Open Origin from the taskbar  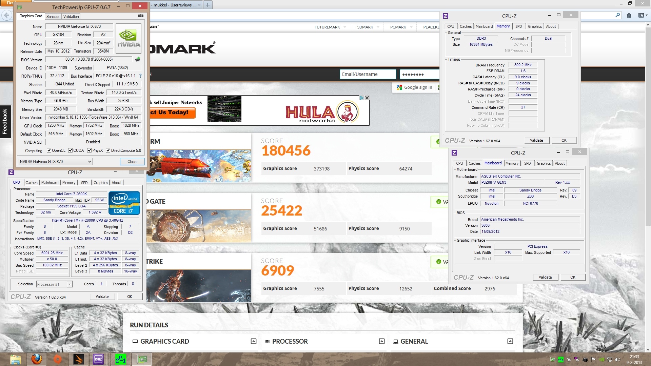tap(58, 359)
